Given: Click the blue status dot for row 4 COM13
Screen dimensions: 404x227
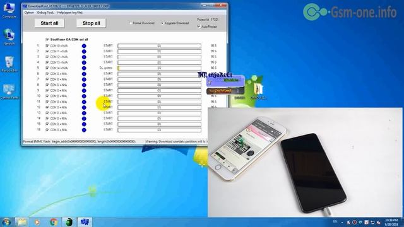Looking at the screenshot, I should point(84,62).
